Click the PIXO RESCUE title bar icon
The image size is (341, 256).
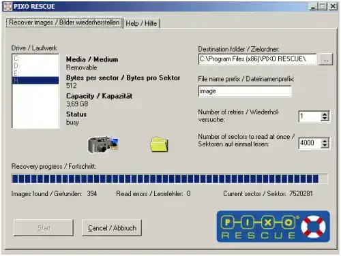coord(8,6)
